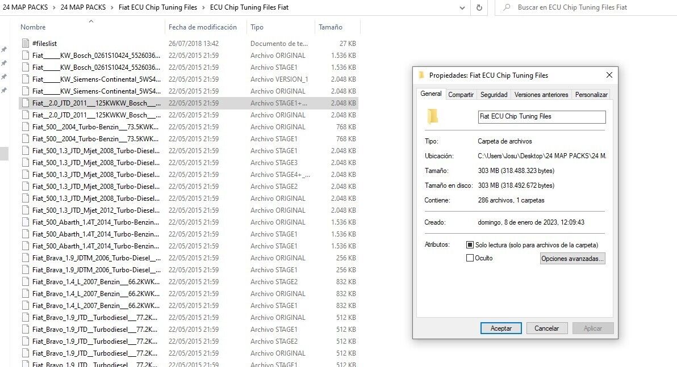Click icon of Fiat_Bravo_1.4 ORIGINAL 832 KB file
The image size is (677, 367).
(x=26, y=294)
